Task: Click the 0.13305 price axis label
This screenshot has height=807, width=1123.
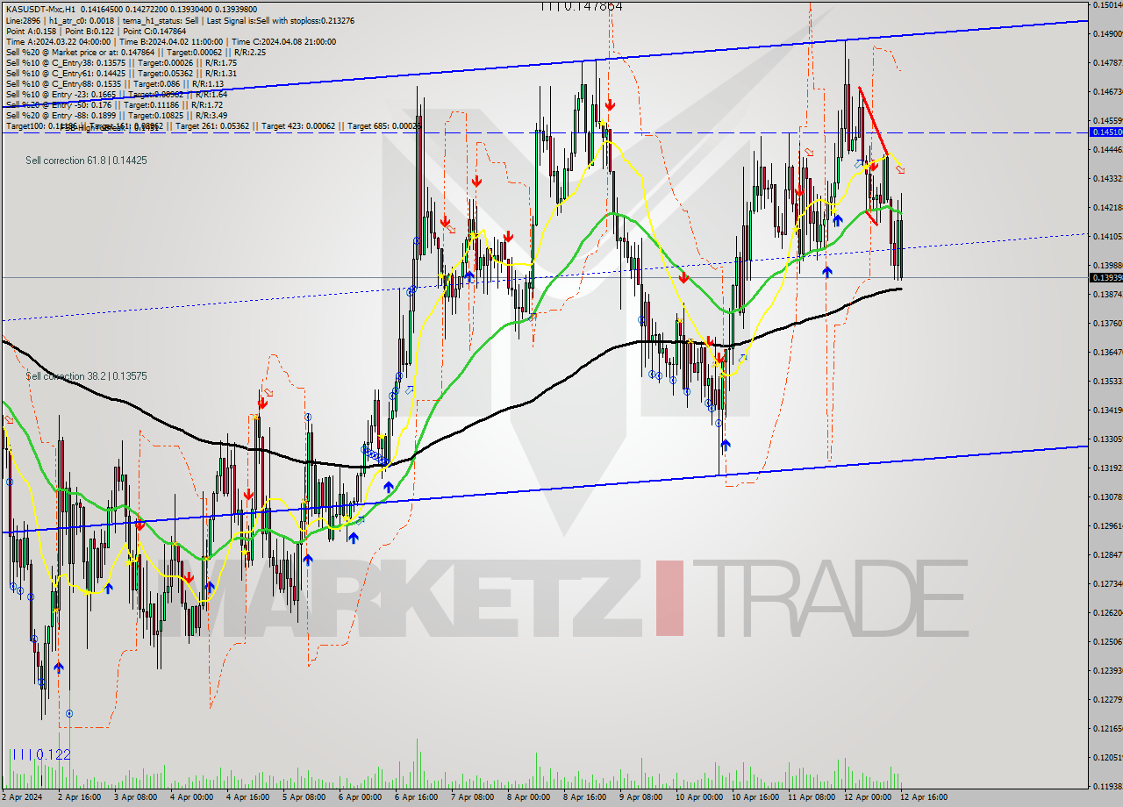Action: pos(1107,439)
